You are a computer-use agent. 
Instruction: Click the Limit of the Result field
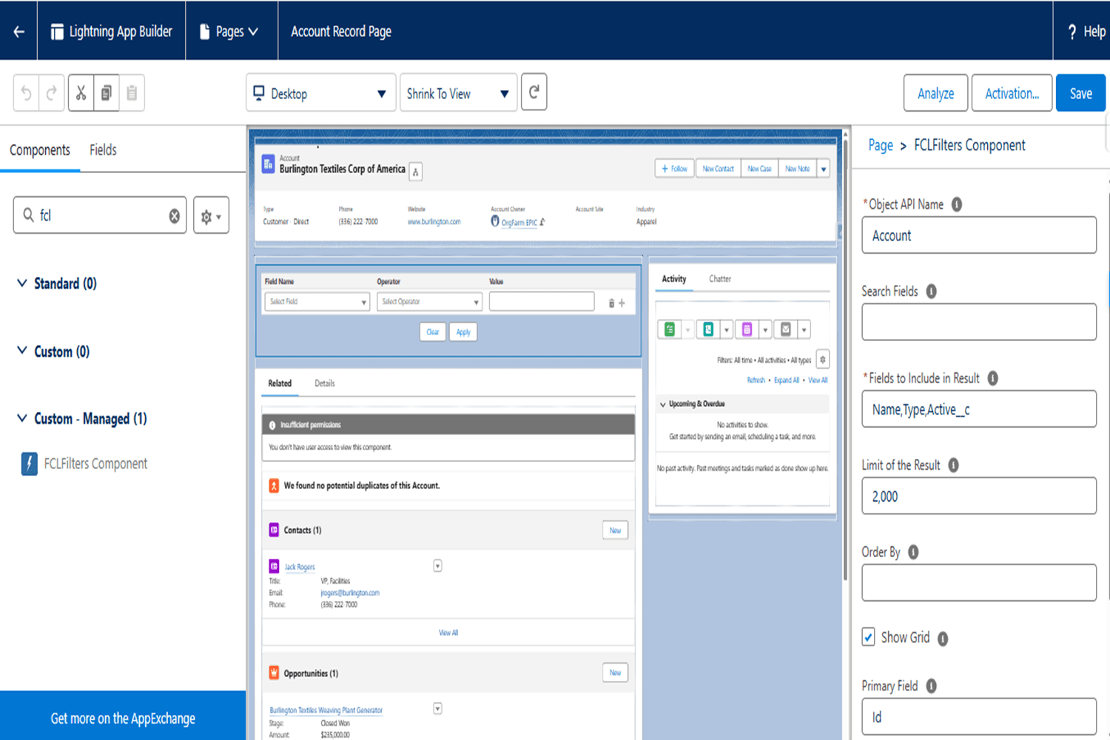click(x=979, y=496)
